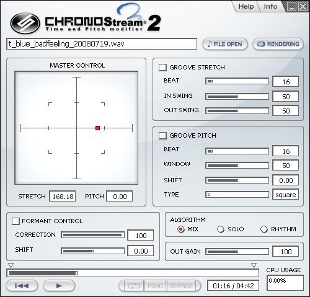Click the OUT GAIN slider

click(237, 252)
